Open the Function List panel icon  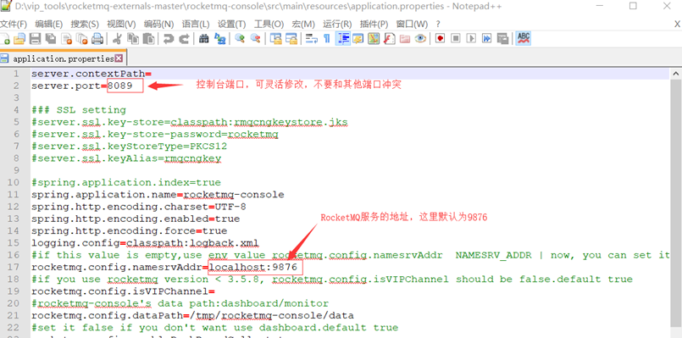click(389, 39)
